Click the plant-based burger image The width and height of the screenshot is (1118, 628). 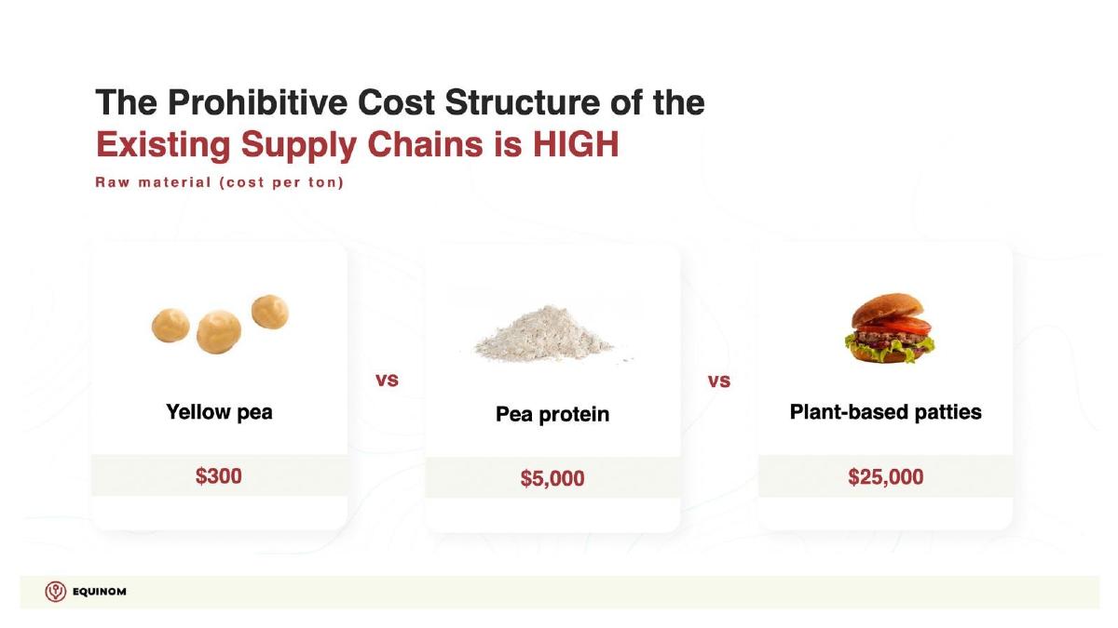point(889,328)
